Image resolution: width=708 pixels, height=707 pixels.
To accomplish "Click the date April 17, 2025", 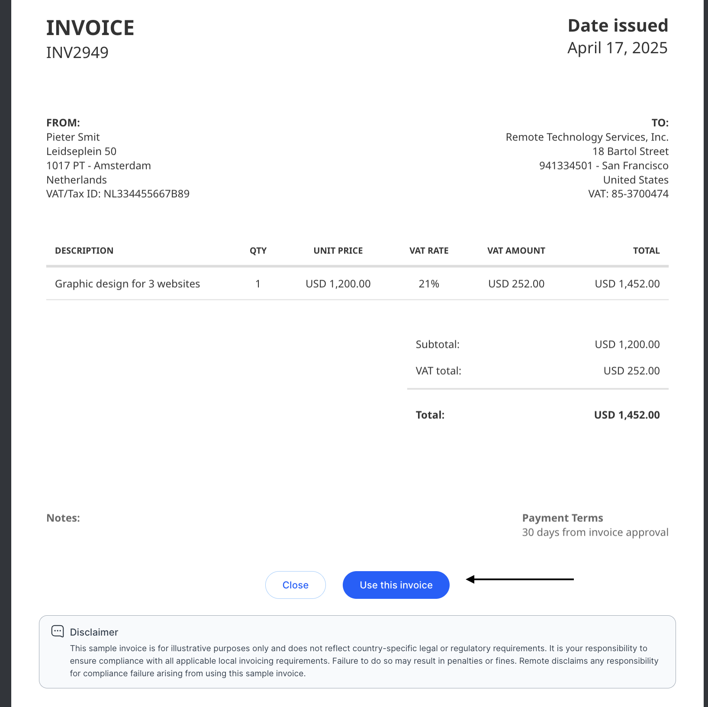I will (x=618, y=48).
